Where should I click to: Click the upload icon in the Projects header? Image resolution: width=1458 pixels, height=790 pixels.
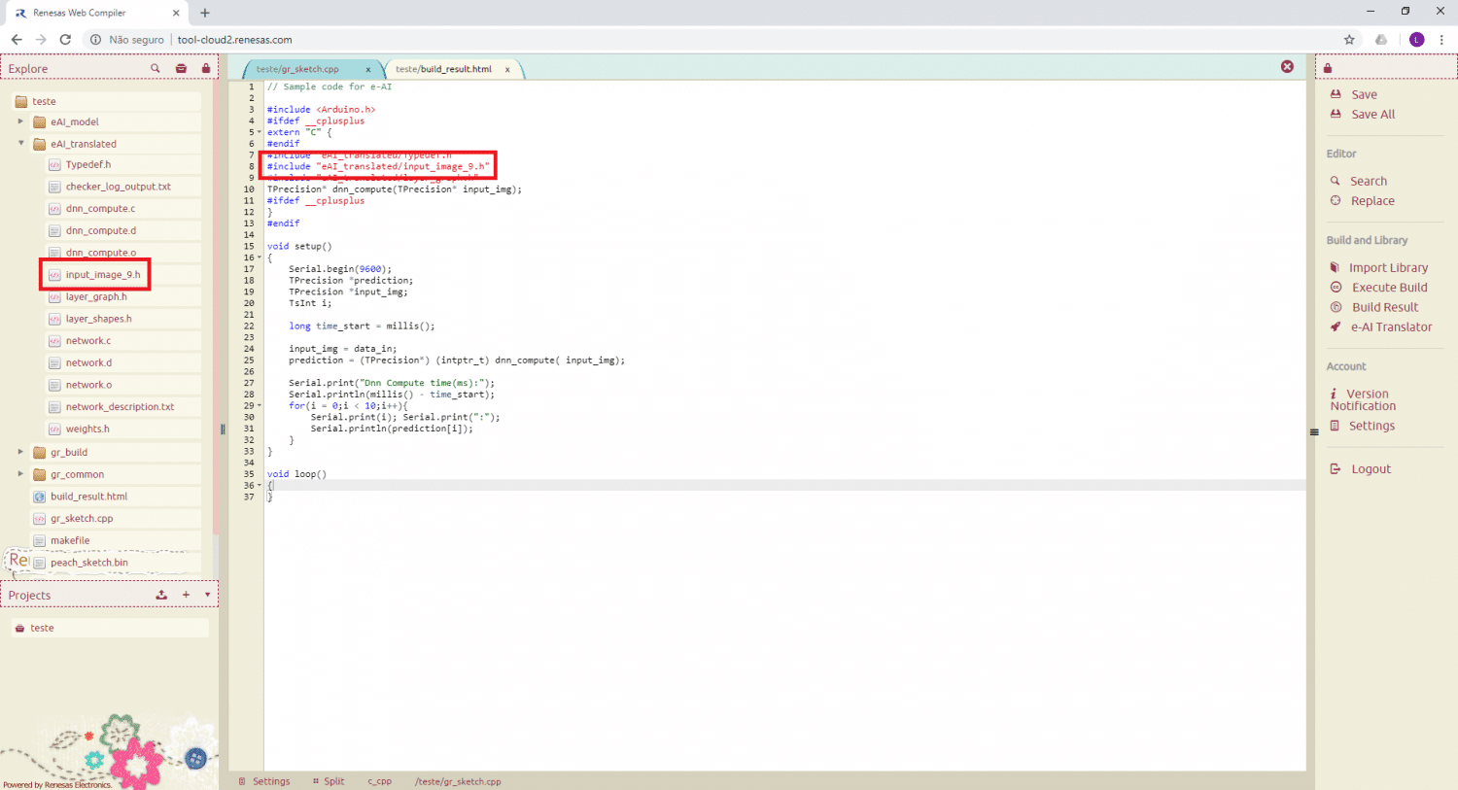(161, 595)
